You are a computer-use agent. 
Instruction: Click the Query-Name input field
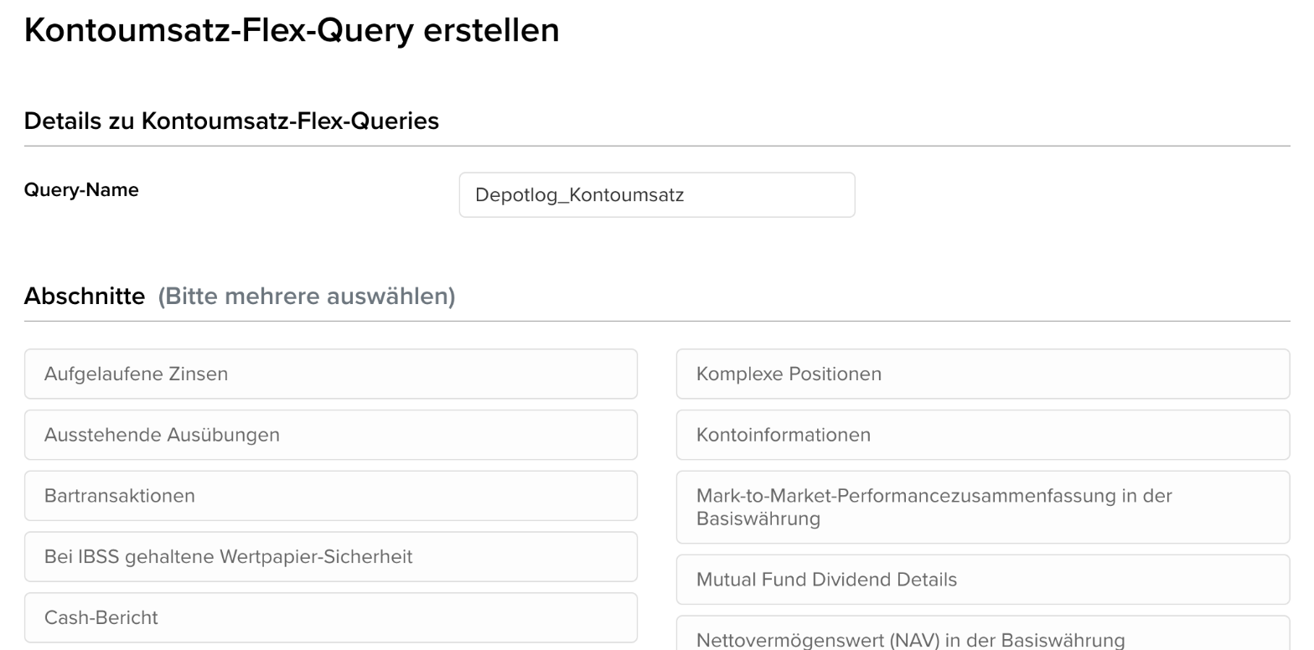657,195
